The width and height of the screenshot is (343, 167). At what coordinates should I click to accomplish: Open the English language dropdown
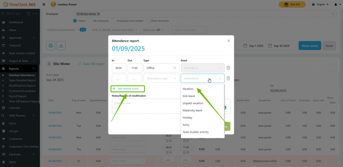321,4
